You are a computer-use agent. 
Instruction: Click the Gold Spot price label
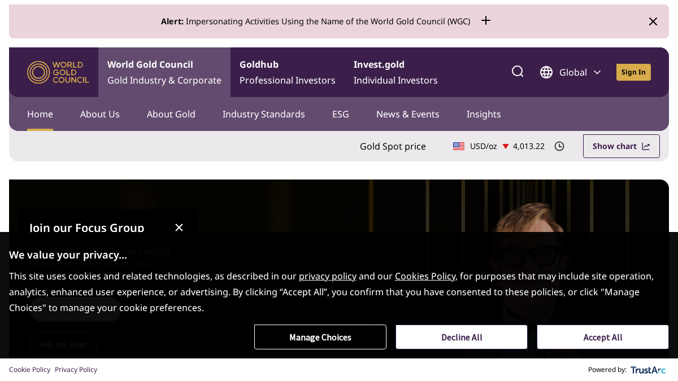point(393,146)
